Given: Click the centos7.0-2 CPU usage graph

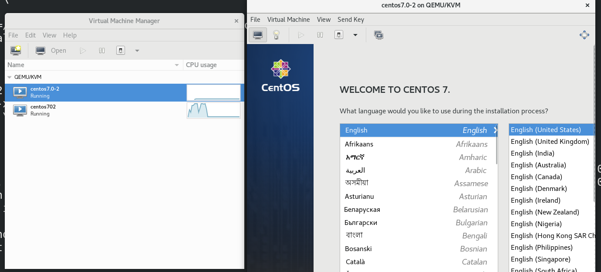Looking at the screenshot, I should click(213, 92).
